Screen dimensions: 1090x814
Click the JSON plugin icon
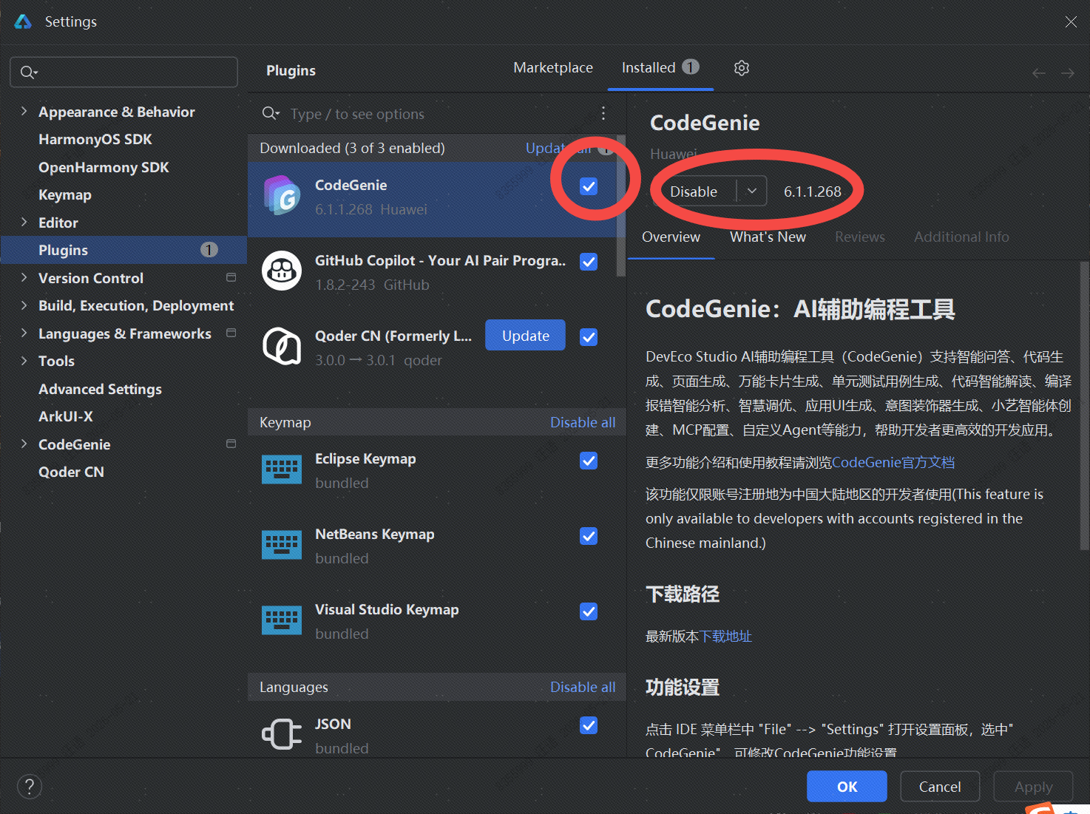click(282, 734)
